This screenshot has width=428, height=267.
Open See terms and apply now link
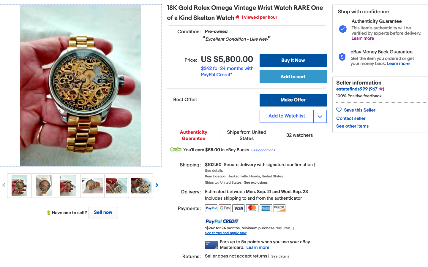click(226, 233)
